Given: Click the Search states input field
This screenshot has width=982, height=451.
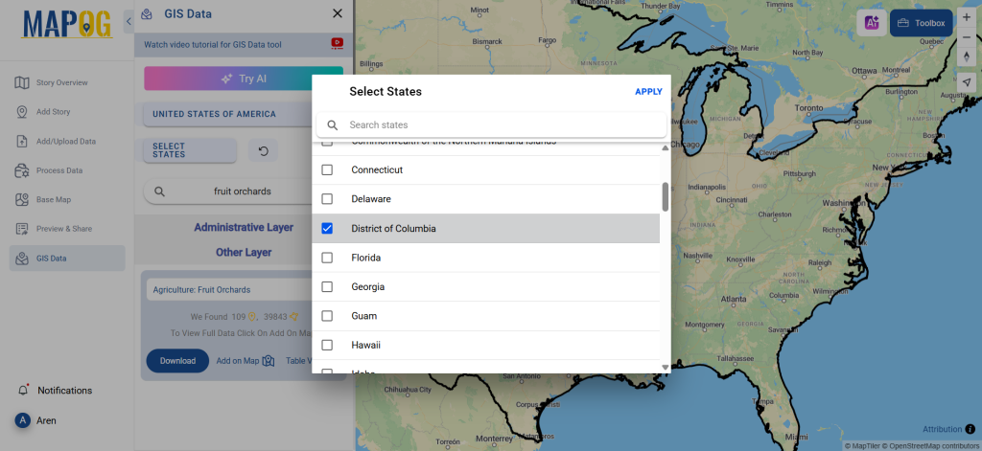Looking at the screenshot, I should (499, 125).
